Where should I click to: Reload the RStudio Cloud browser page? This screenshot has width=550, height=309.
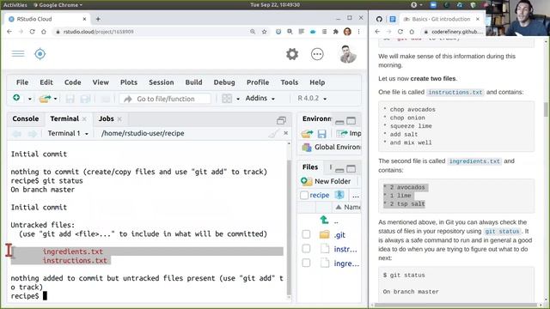coord(32,32)
